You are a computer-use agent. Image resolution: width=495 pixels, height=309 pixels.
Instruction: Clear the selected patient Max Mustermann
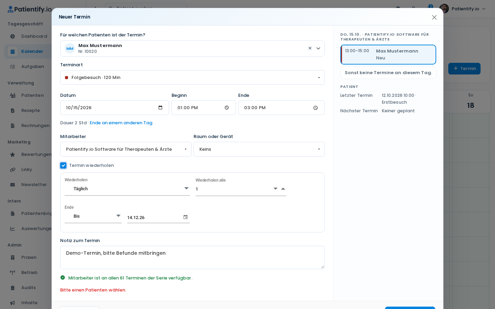310,48
